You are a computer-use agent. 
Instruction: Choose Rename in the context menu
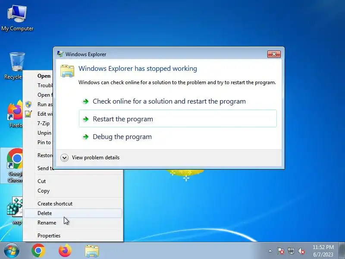(73, 223)
